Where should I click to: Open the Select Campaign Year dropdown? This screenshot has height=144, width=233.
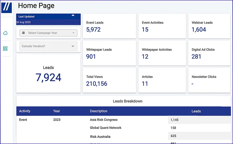tap(48, 33)
